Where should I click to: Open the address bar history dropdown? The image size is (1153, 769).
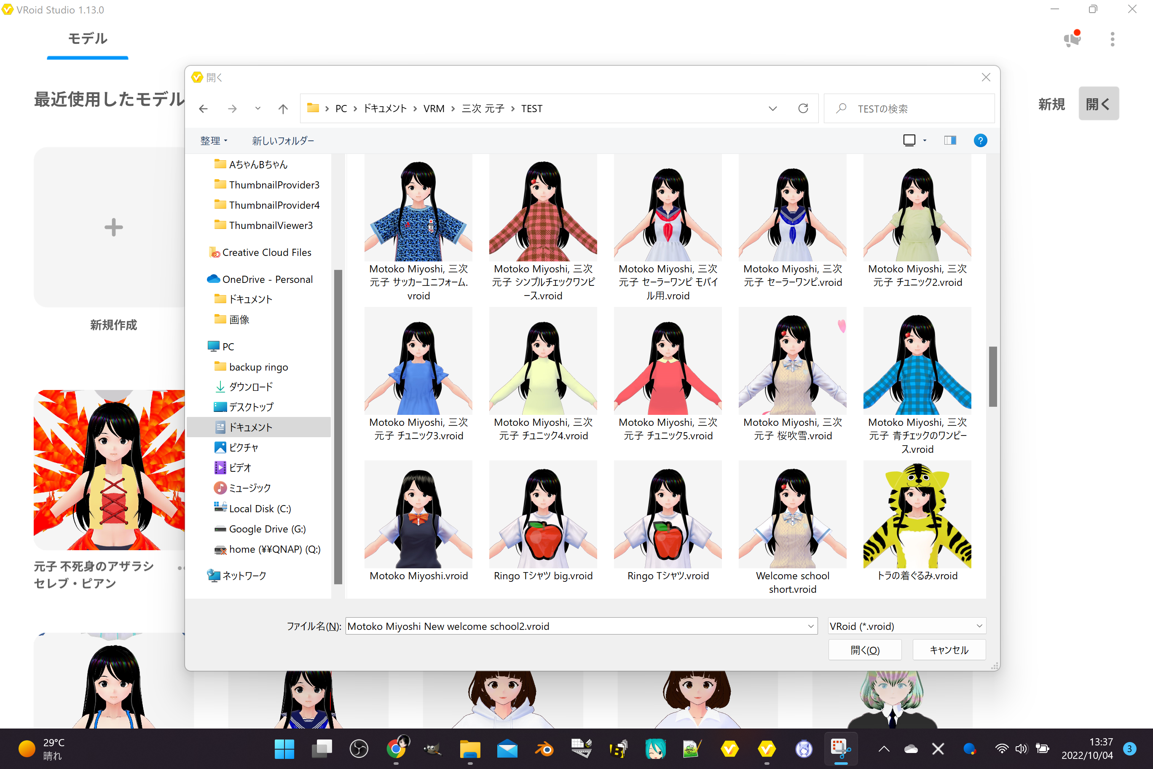(772, 108)
